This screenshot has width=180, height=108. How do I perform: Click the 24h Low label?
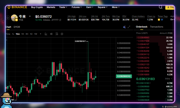tap(82, 16)
